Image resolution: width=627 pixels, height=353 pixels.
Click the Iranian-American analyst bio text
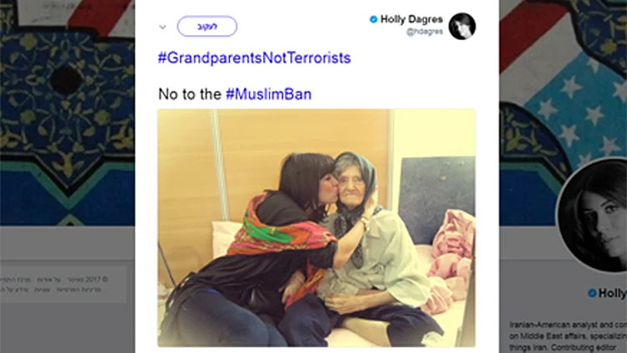click(568, 335)
